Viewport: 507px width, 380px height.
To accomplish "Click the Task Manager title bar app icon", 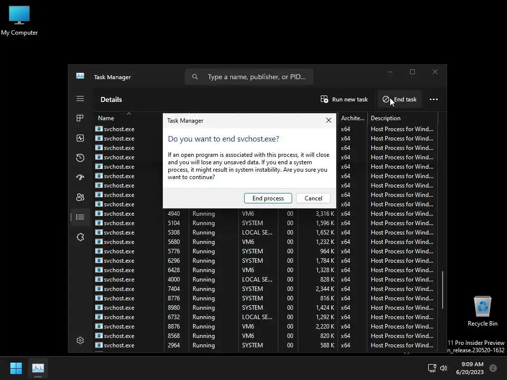I will point(80,76).
